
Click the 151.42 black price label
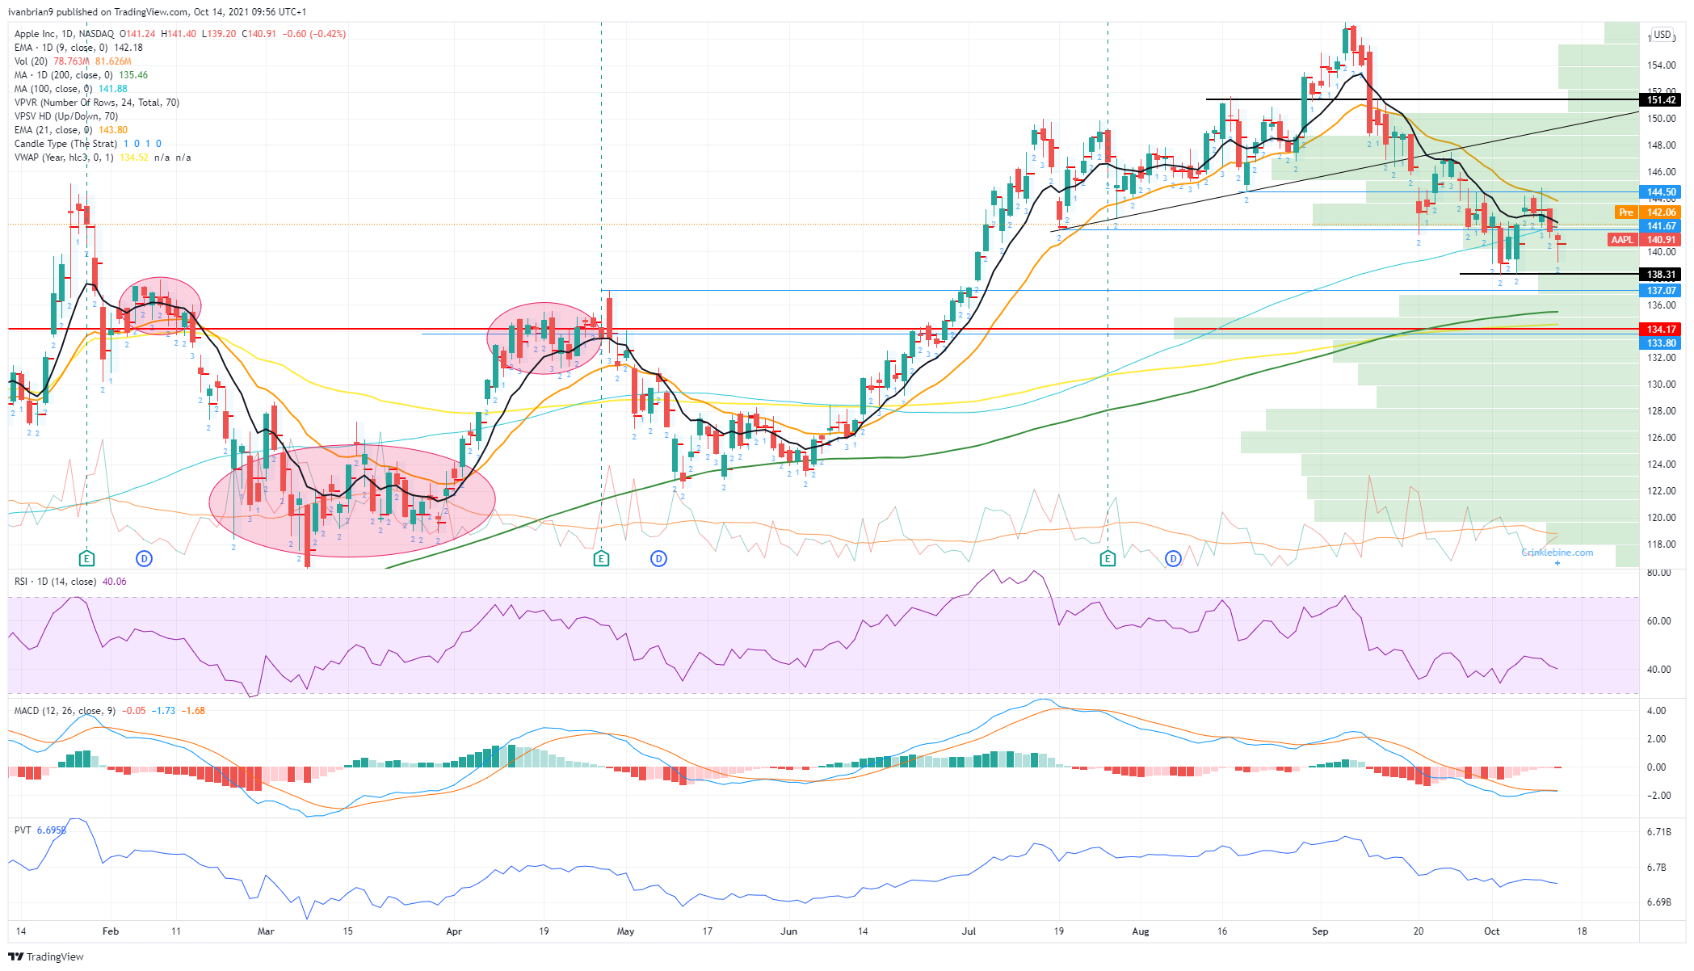coord(1659,100)
